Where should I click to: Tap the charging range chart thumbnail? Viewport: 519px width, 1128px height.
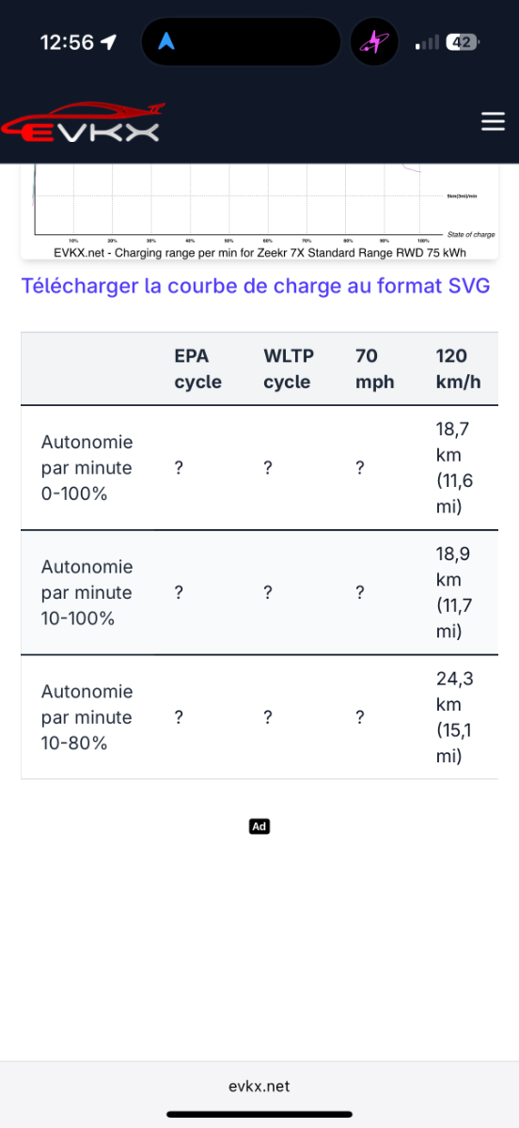pos(259,211)
